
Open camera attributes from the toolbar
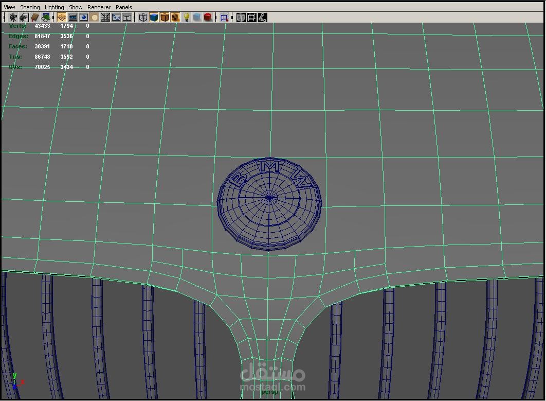tap(24, 18)
